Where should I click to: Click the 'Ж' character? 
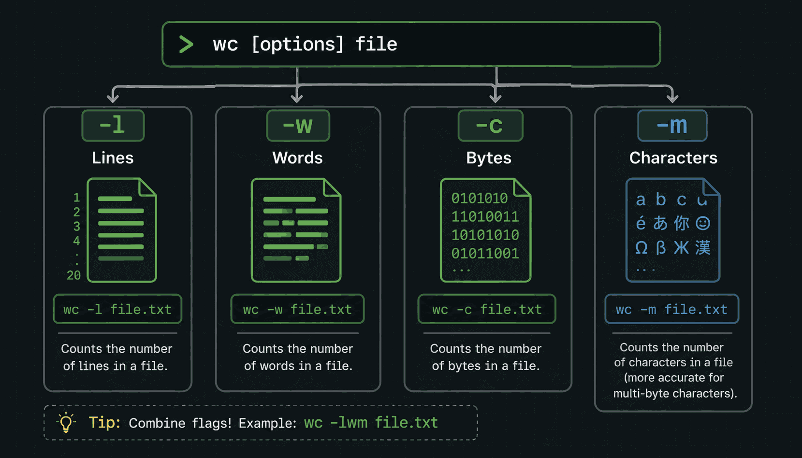click(x=681, y=248)
